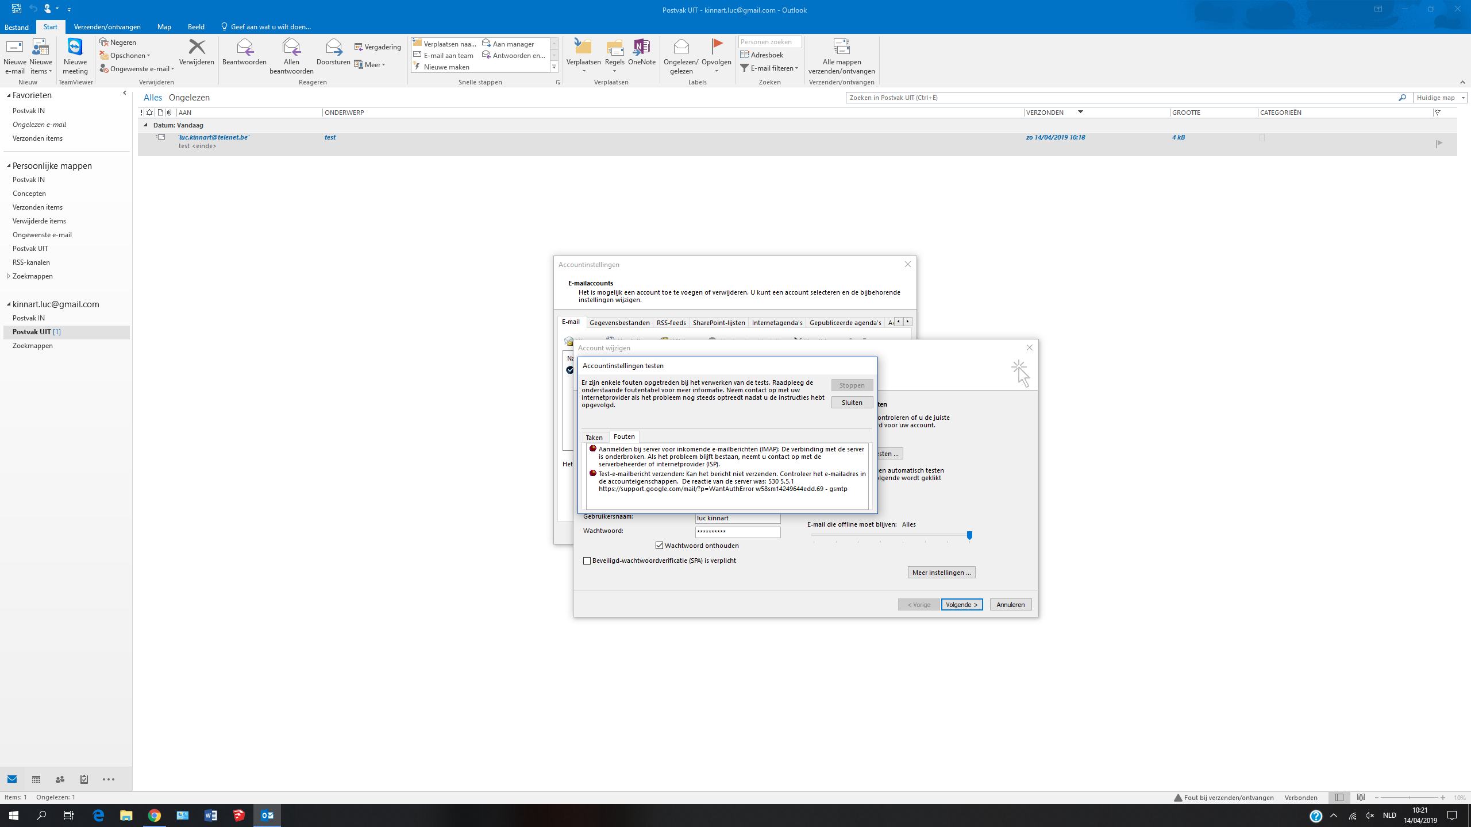Open the Meer reply options dropdown
The height and width of the screenshot is (827, 1471).
tap(370, 65)
